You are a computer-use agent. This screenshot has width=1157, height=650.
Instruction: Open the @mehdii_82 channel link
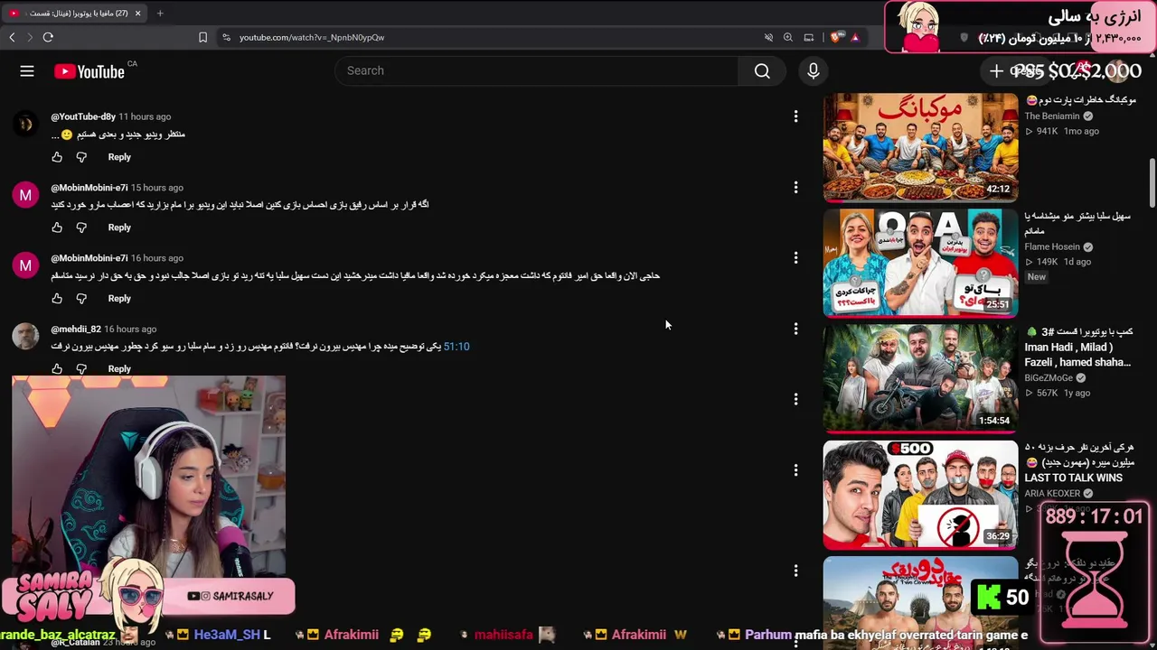pos(76,329)
